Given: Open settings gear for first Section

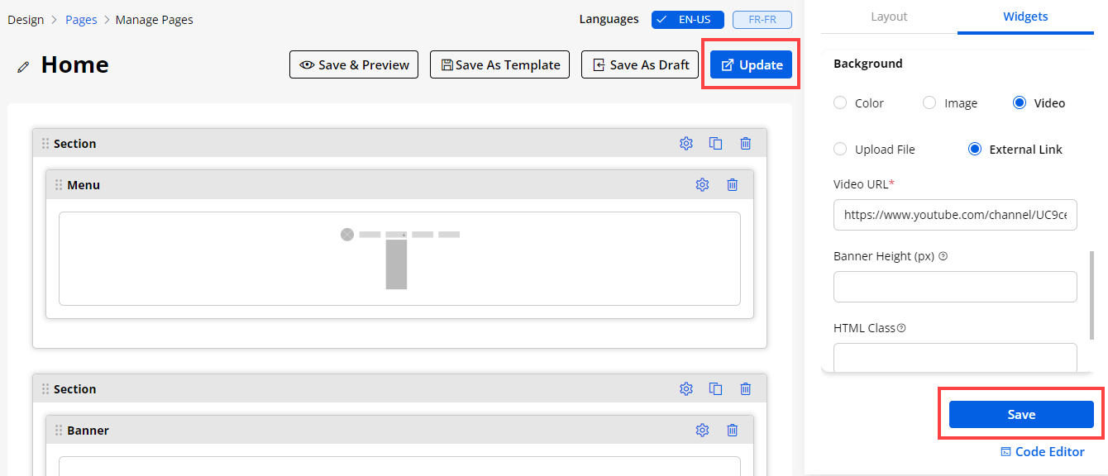Looking at the screenshot, I should tap(685, 144).
